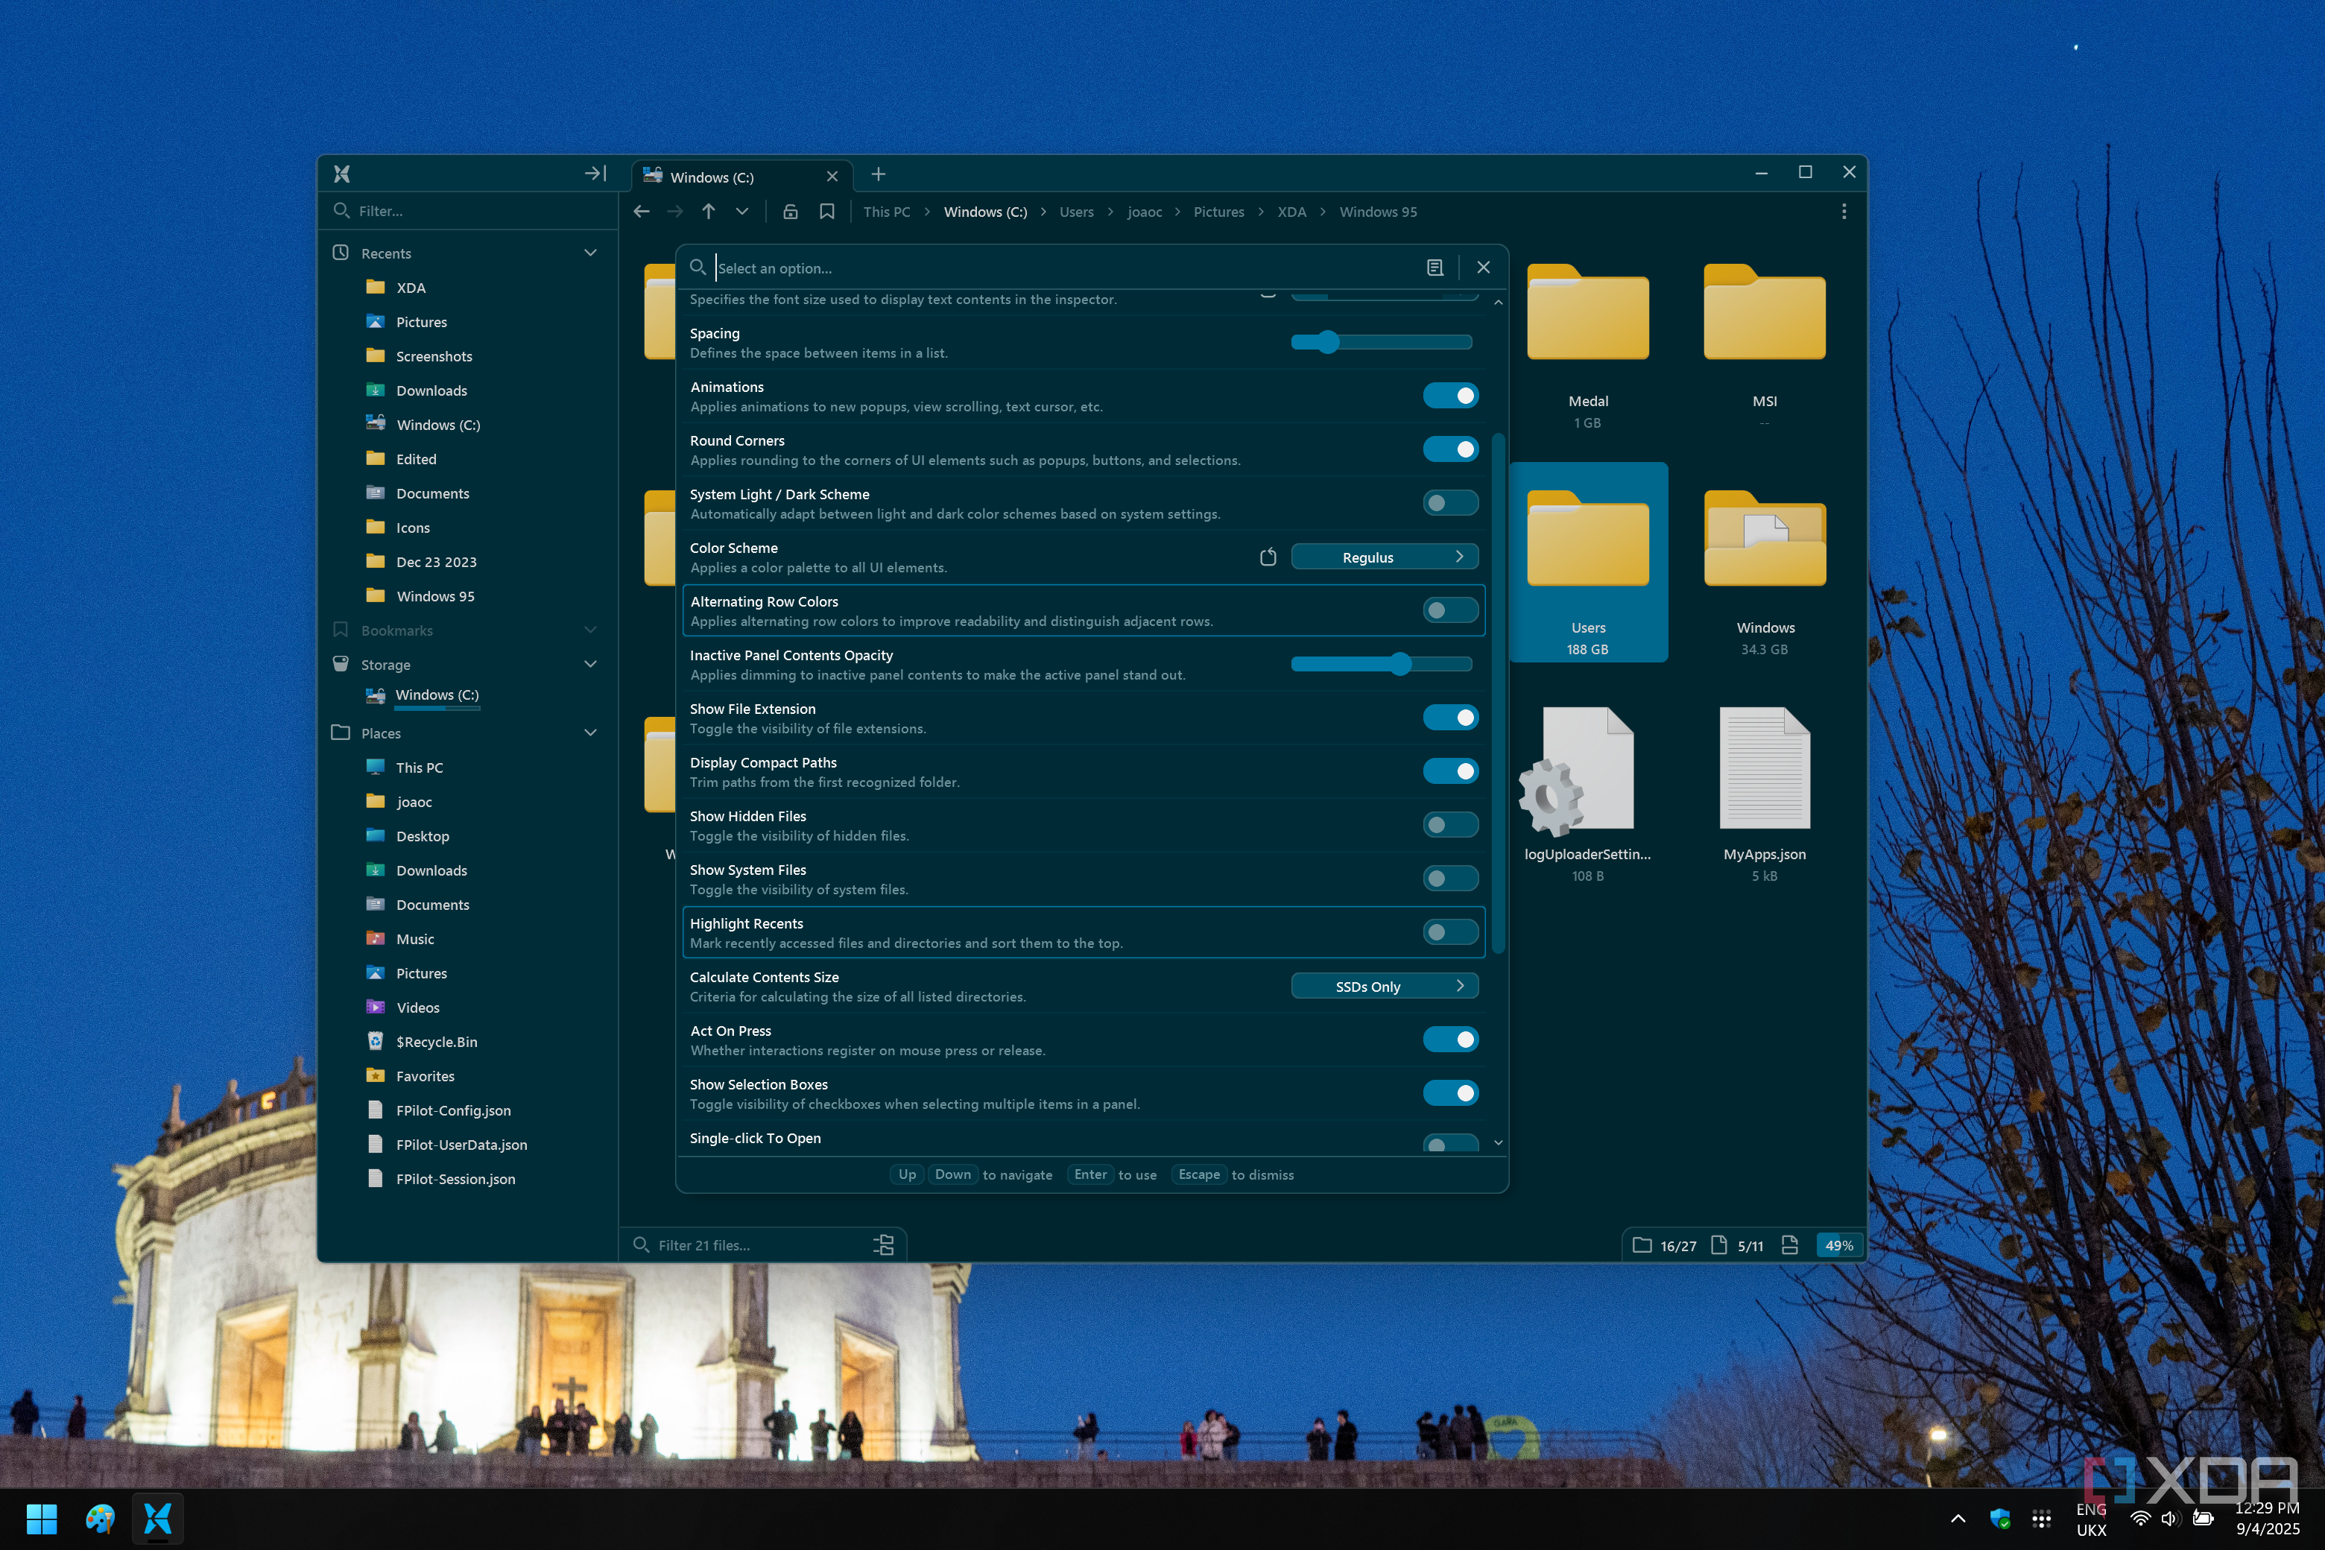Viewport: 2325px width, 1550px height.
Task: Close the Windows (C:) tab
Action: [832, 177]
